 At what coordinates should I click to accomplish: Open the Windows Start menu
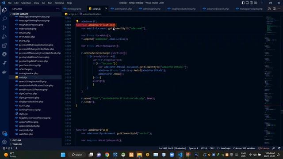[63, 155]
